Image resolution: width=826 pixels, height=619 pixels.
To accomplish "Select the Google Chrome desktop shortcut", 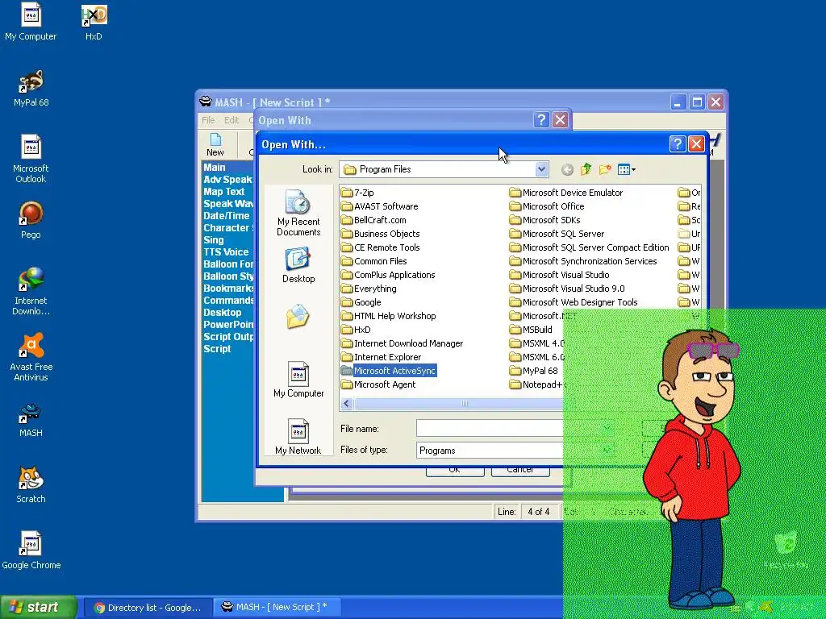I will coord(31,550).
